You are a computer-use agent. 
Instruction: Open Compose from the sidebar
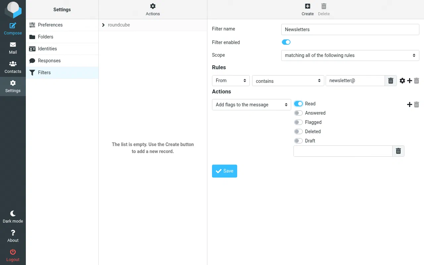click(x=13, y=29)
